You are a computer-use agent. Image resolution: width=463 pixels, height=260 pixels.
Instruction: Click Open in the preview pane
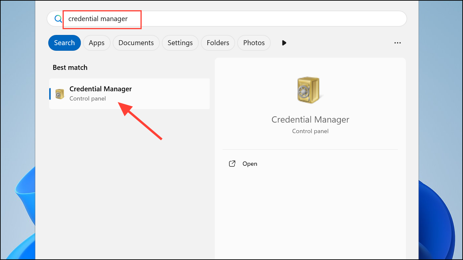[x=250, y=164]
